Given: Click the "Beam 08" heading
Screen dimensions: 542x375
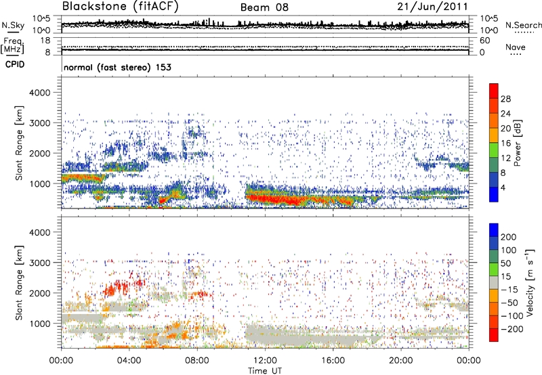Looking at the screenshot, I should click(264, 7).
